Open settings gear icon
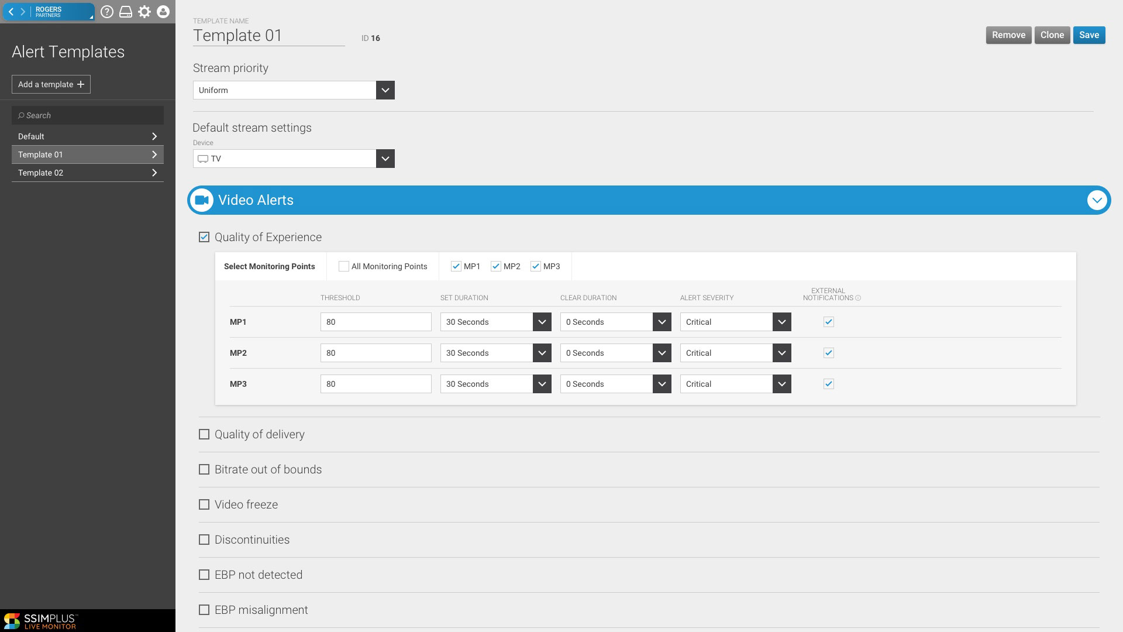This screenshot has height=632, width=1123. coord(144,12)
